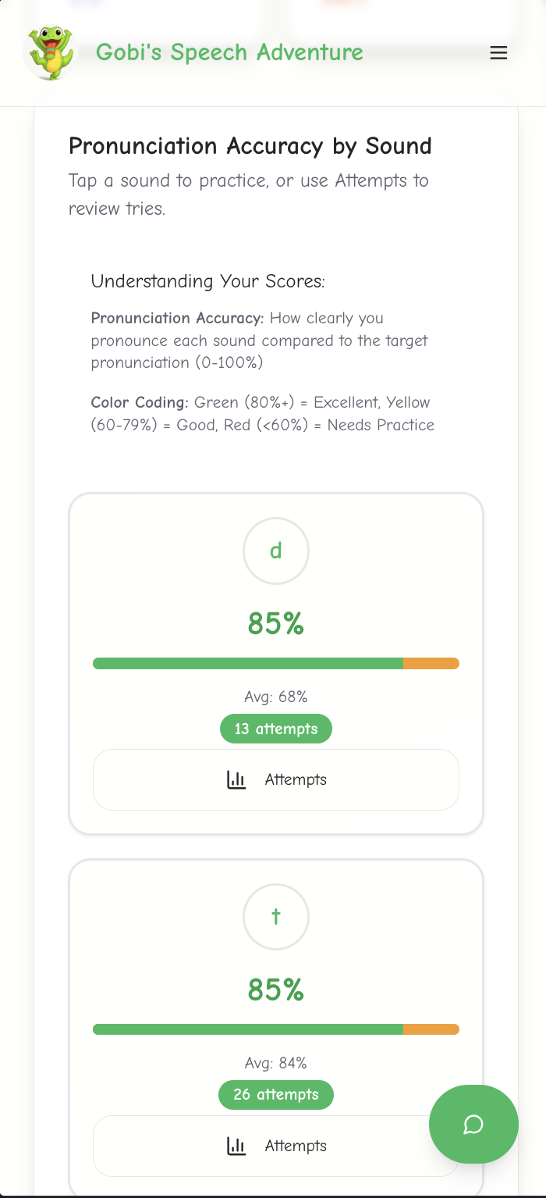Go to Gobi's Speech Adventure title link
The image size is (546, 1198).
(x=229, y=53)
